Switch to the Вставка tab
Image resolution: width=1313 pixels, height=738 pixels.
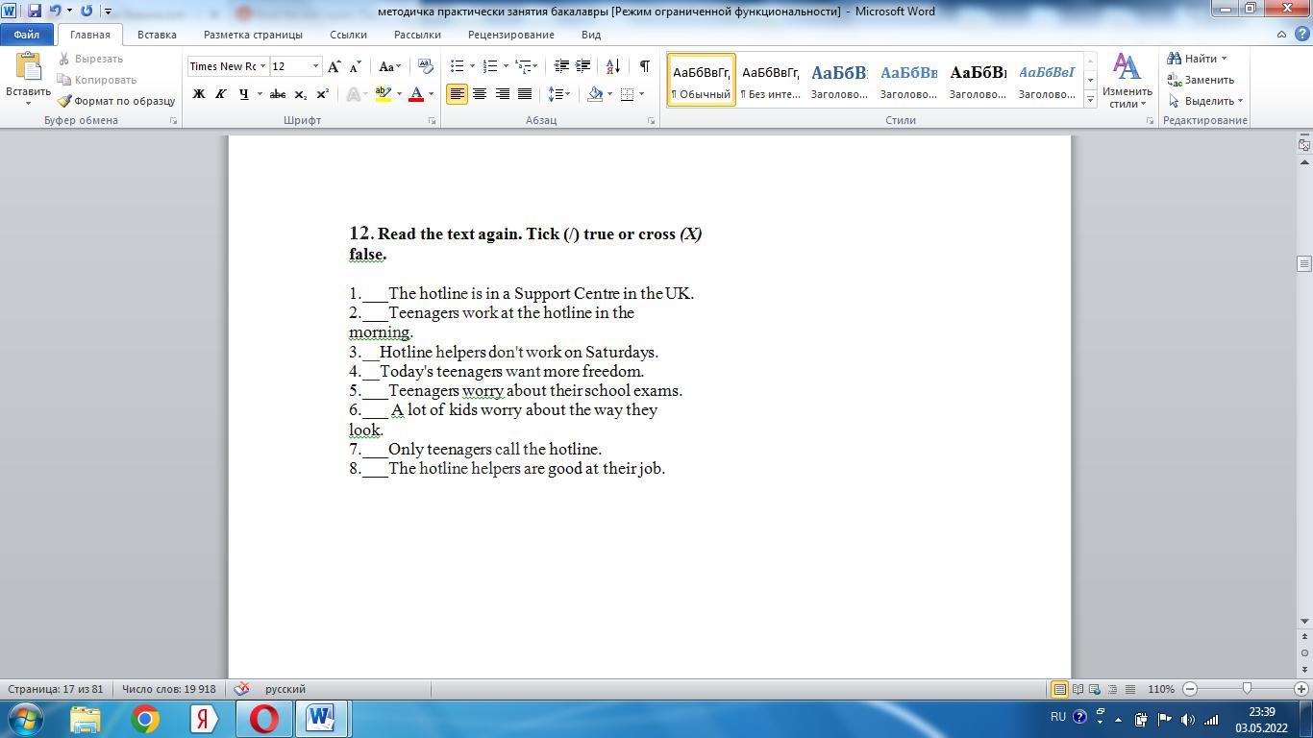pyautogui.click(x=157, y=35)
